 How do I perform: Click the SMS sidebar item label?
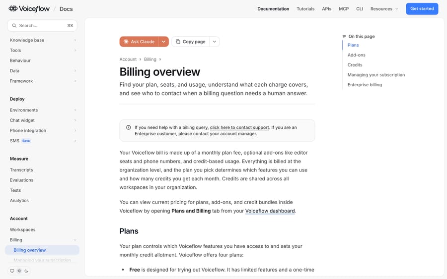coord(14,141)
